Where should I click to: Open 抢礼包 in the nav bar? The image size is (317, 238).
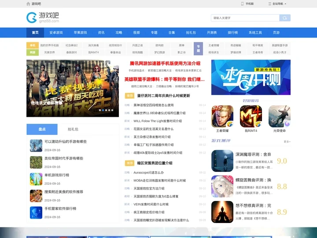[x=191, y=32]
